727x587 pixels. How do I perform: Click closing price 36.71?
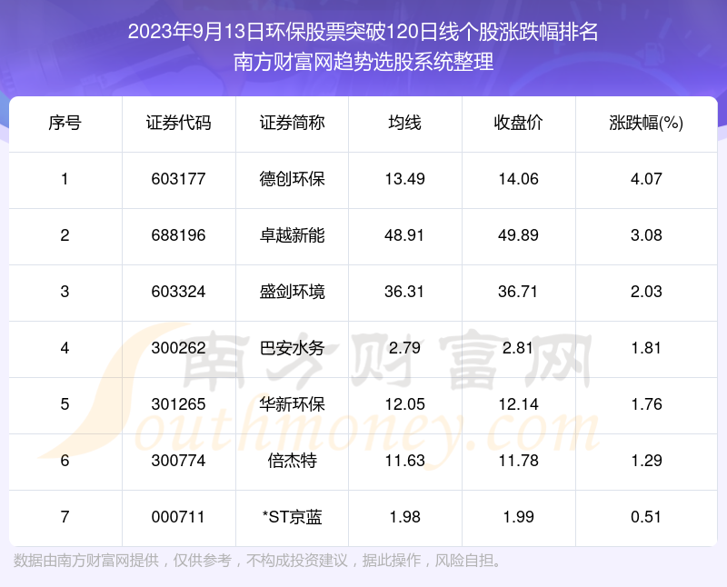click(518, 292)
